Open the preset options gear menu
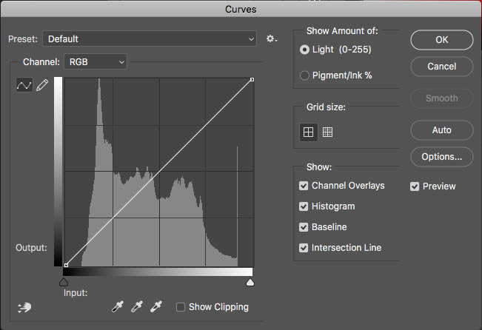 pos(272,38)
